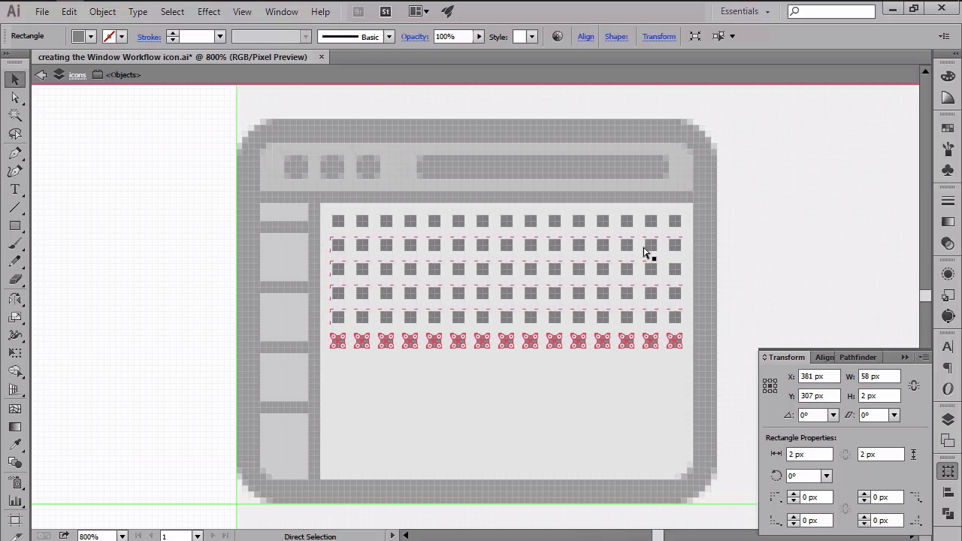Toggle the corner radius link icon
This screenshot has width=962, height=541.
(846, 509)
